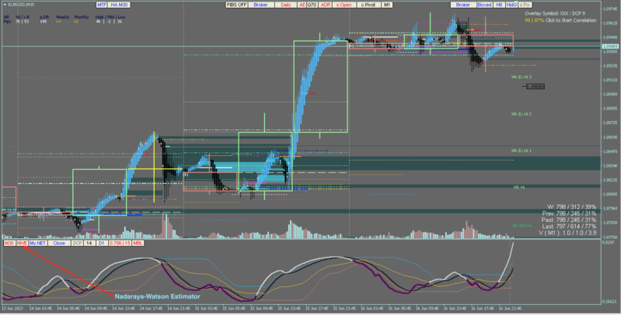This screenshot has height=315, width=621.
Task: Click the 'Wk Ex Hi 2' level label
Action: pyautogui.click(x=522, y=114)
